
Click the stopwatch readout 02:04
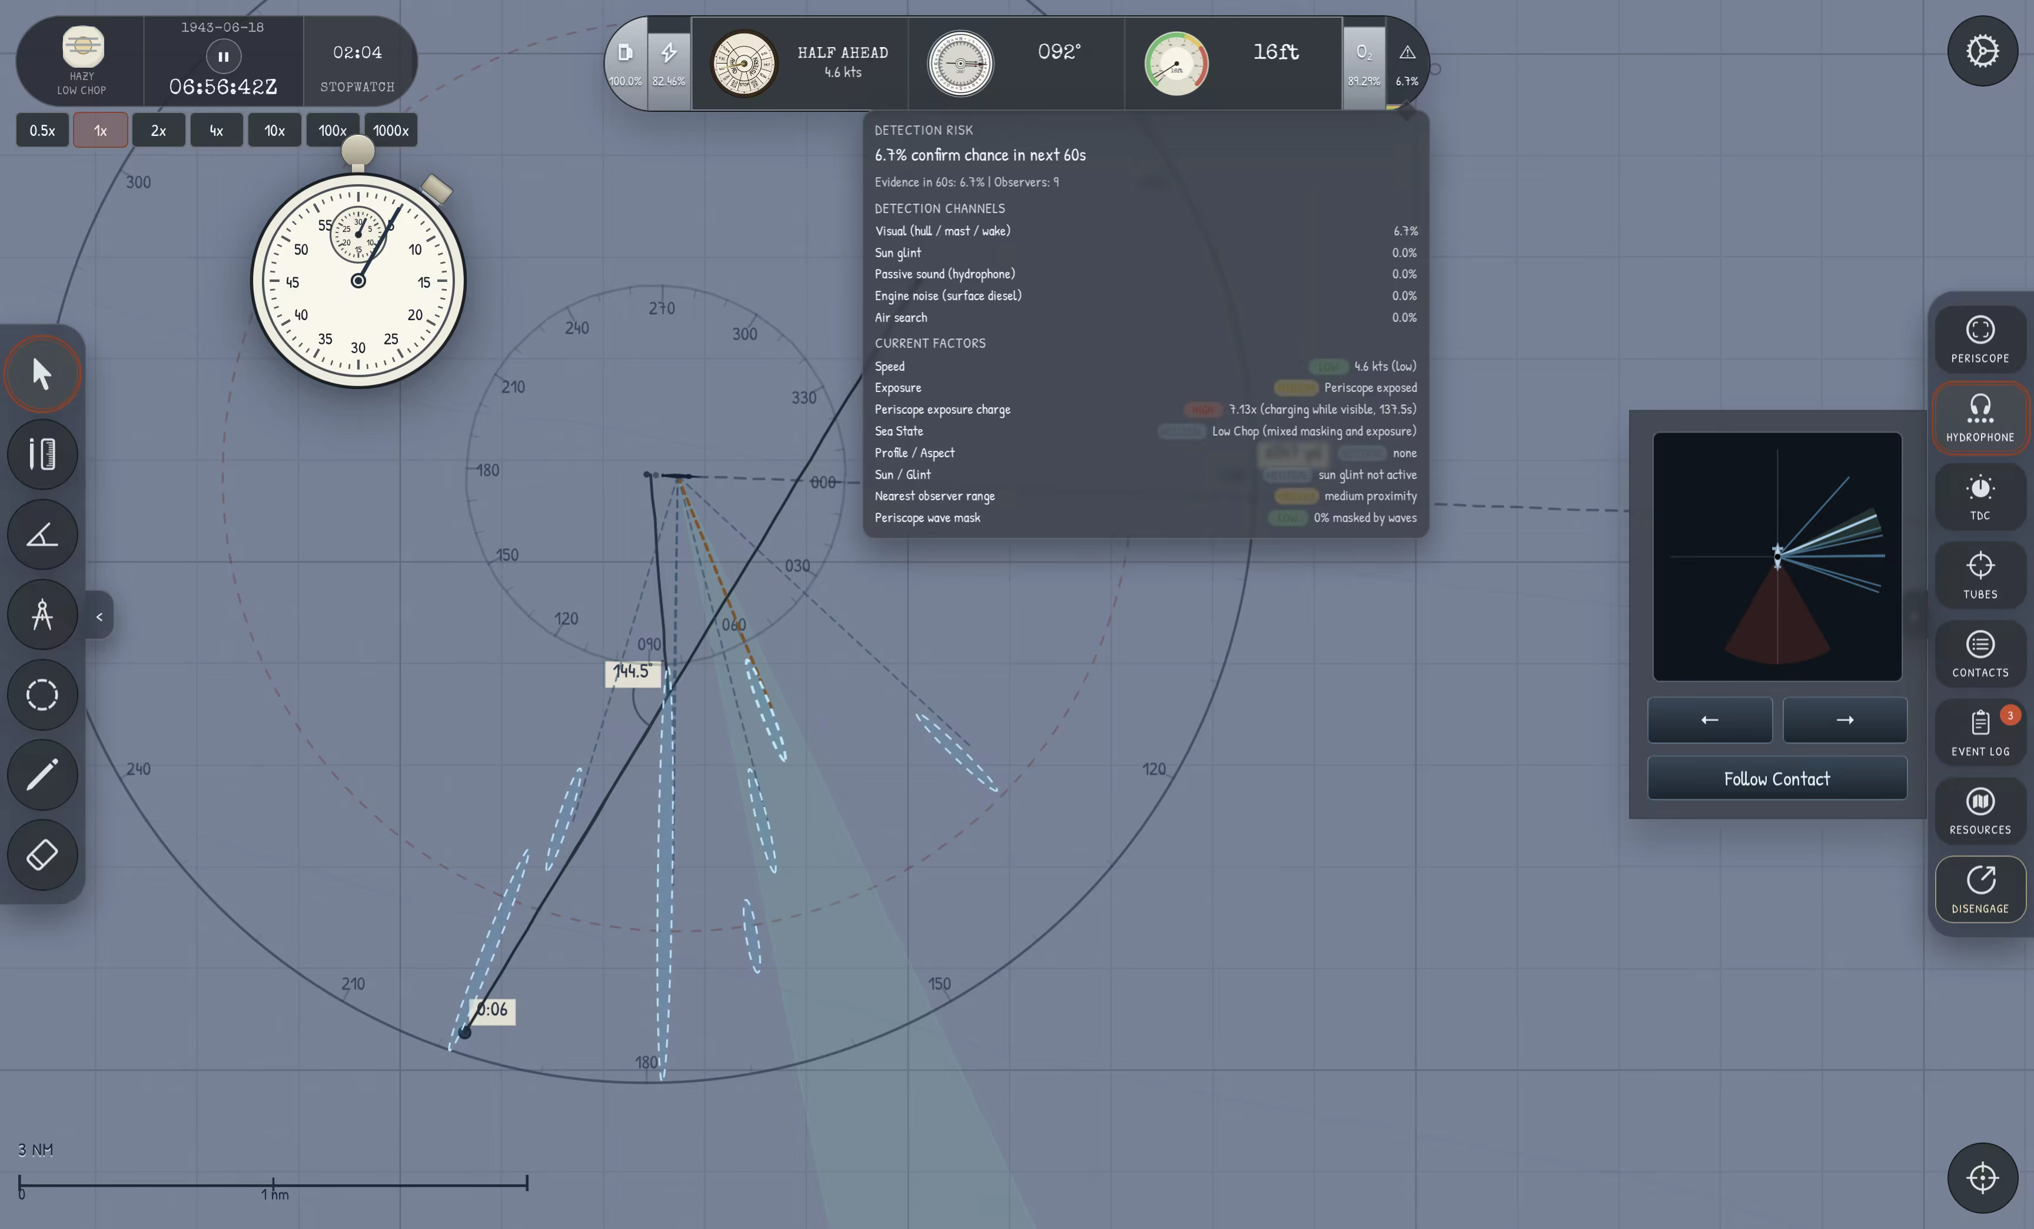click(357, 53)
